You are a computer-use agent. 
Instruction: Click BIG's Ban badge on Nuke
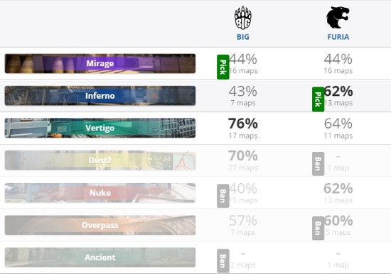[223, 196]
